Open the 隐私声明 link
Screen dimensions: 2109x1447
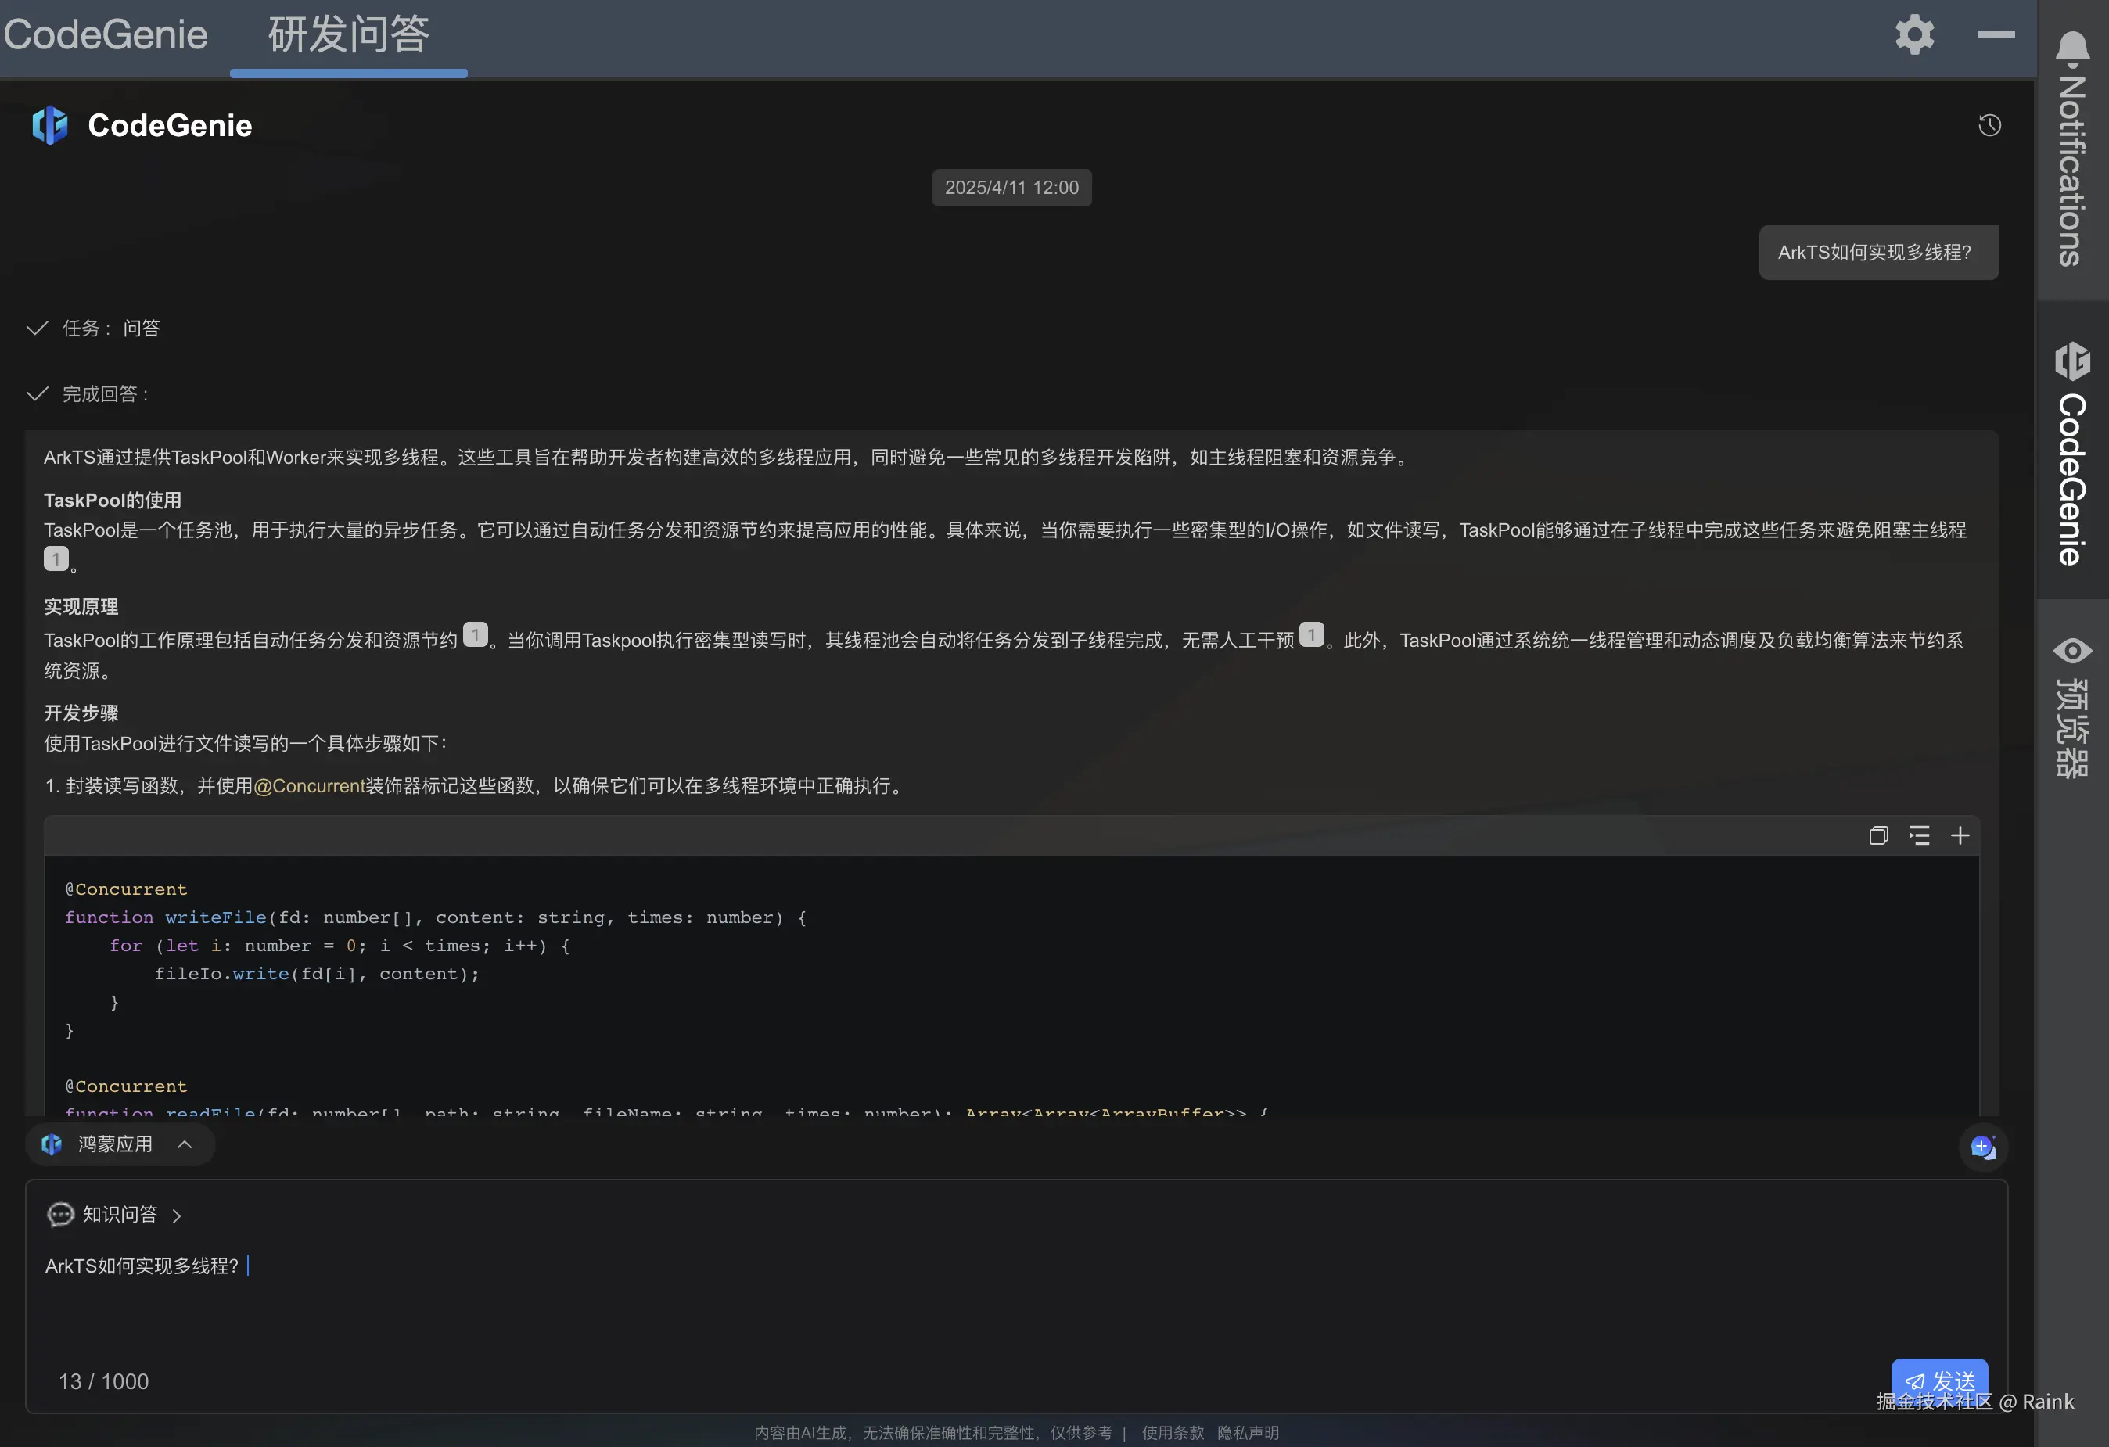pos(1248,1432)
